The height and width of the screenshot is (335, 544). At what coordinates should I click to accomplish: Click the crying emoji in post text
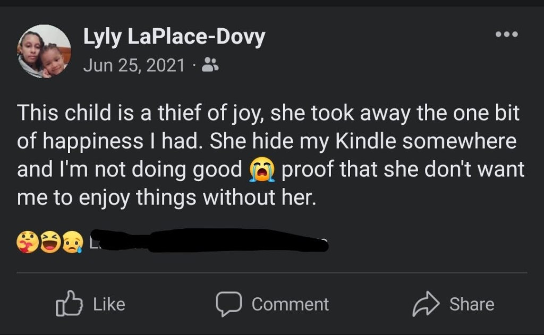(261, 170)
